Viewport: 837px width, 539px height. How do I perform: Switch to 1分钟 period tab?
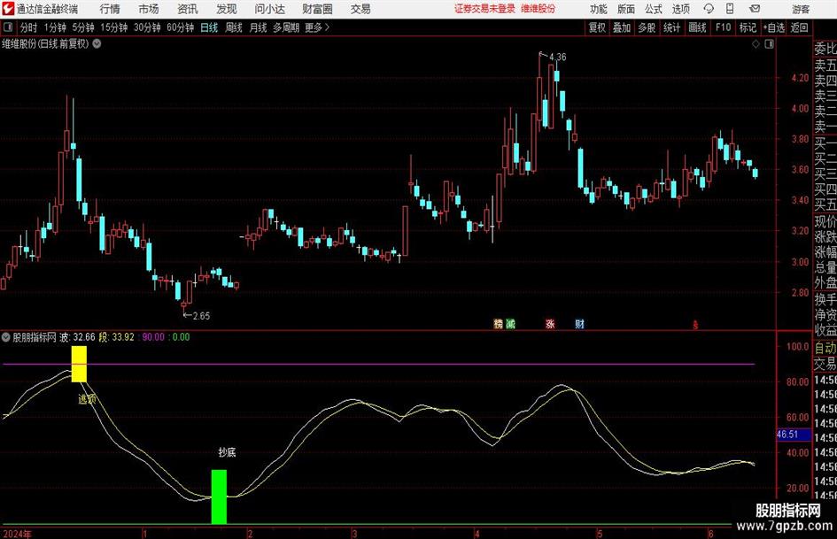[55, 27]
